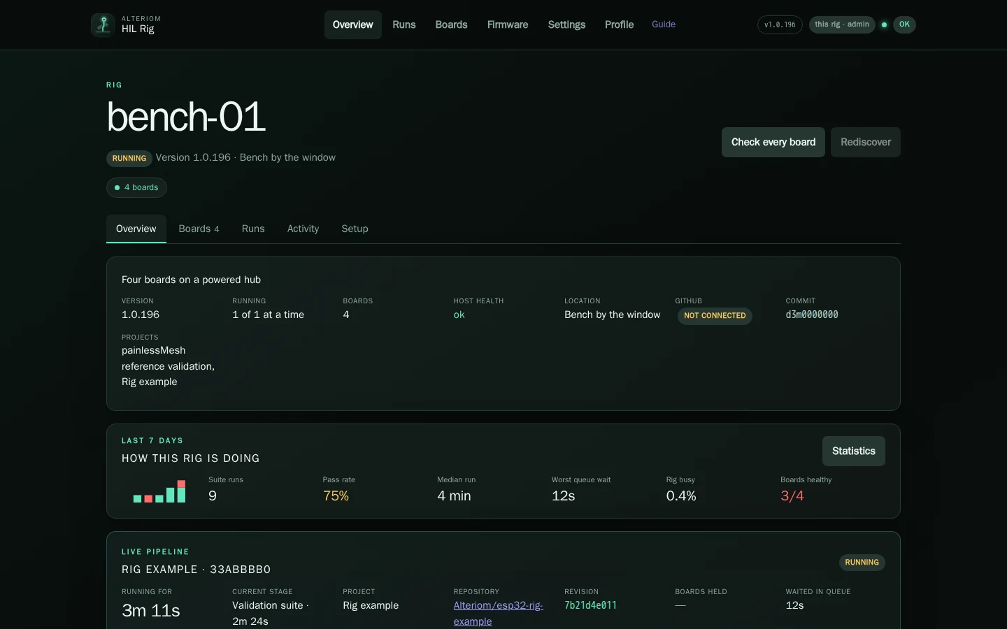Viewport: 1007px width, 629px height.
Task: Click the 0.4% rig busy value
Action: click(x=681, y=496)
